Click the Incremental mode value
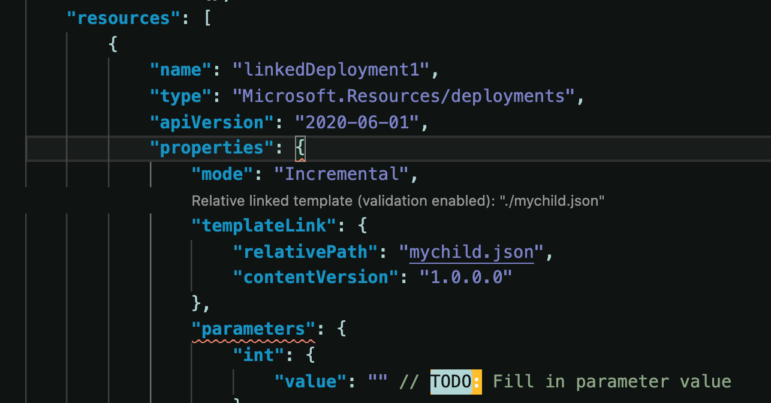771x403 pixels. click(342, 174)
